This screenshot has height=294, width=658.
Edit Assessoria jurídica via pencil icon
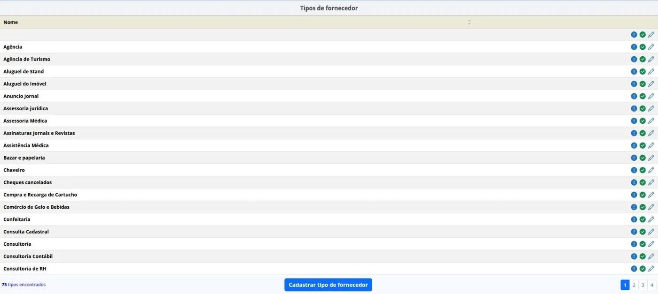(651, 108)
